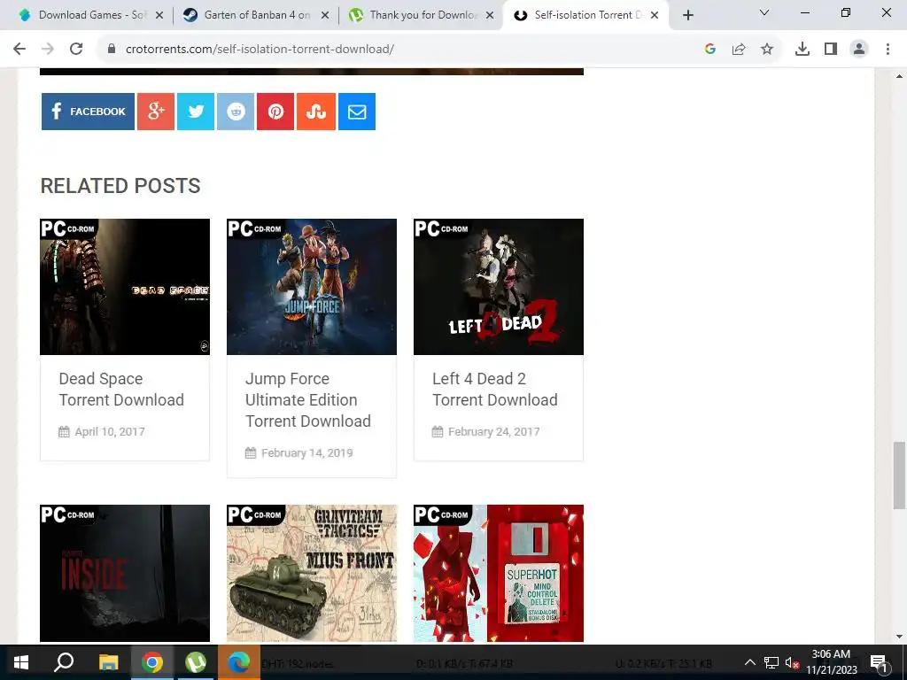This screenshot has height=680, width=907.
Task: Open the Inside game thumbnail
Action: pos(125,573)
